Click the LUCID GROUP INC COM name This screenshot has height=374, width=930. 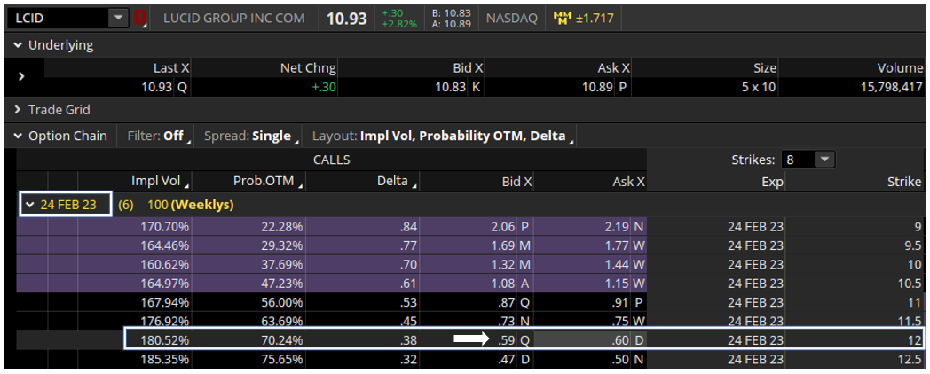pyautogui.click(x=234, y=19)
